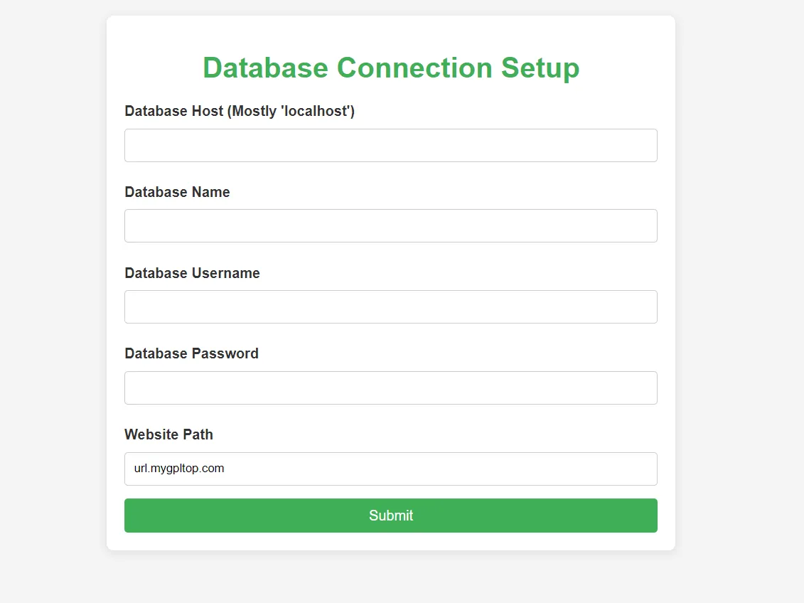
Task: Click the 'Database Username' label
Action: [192, 273]
